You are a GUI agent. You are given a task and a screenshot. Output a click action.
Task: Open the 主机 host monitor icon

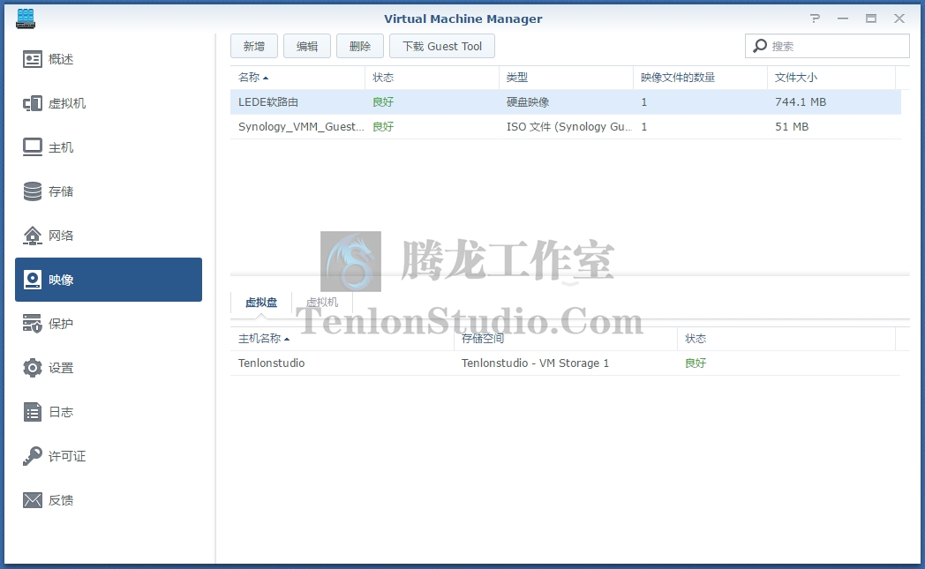click(x=33, y=147)
